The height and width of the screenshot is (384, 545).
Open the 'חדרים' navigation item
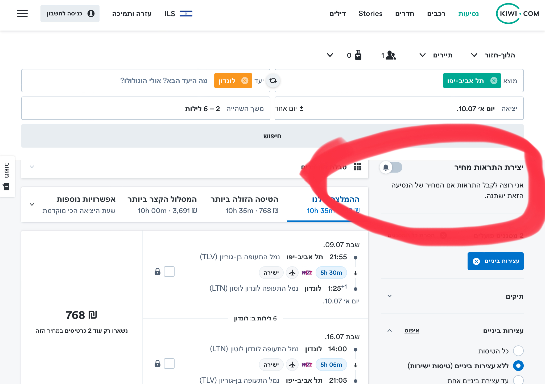pyautogui.click(x=404, y=14)
